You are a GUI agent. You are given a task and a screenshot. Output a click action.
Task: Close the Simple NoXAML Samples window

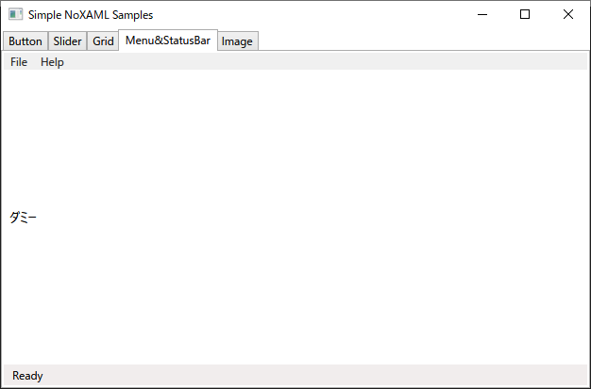click(x=568, y=15)
